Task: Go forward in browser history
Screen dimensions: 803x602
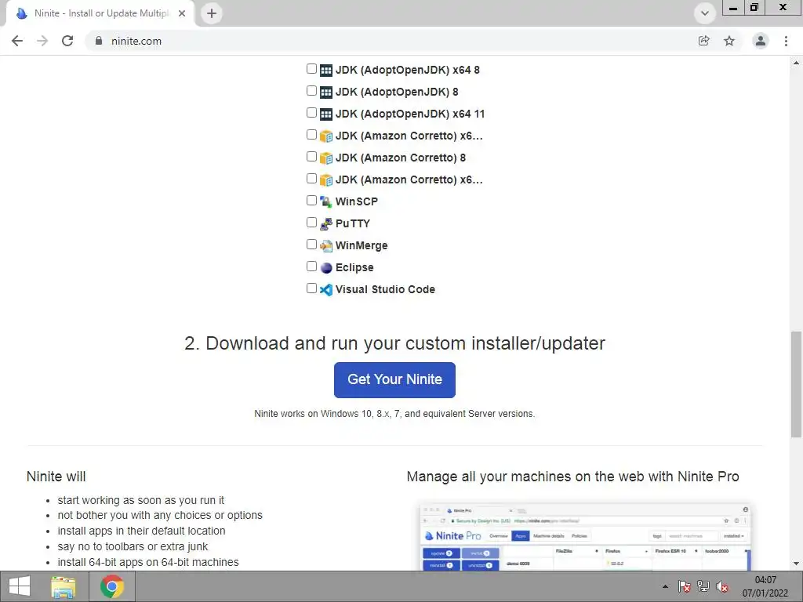Action: click(42, 41)
